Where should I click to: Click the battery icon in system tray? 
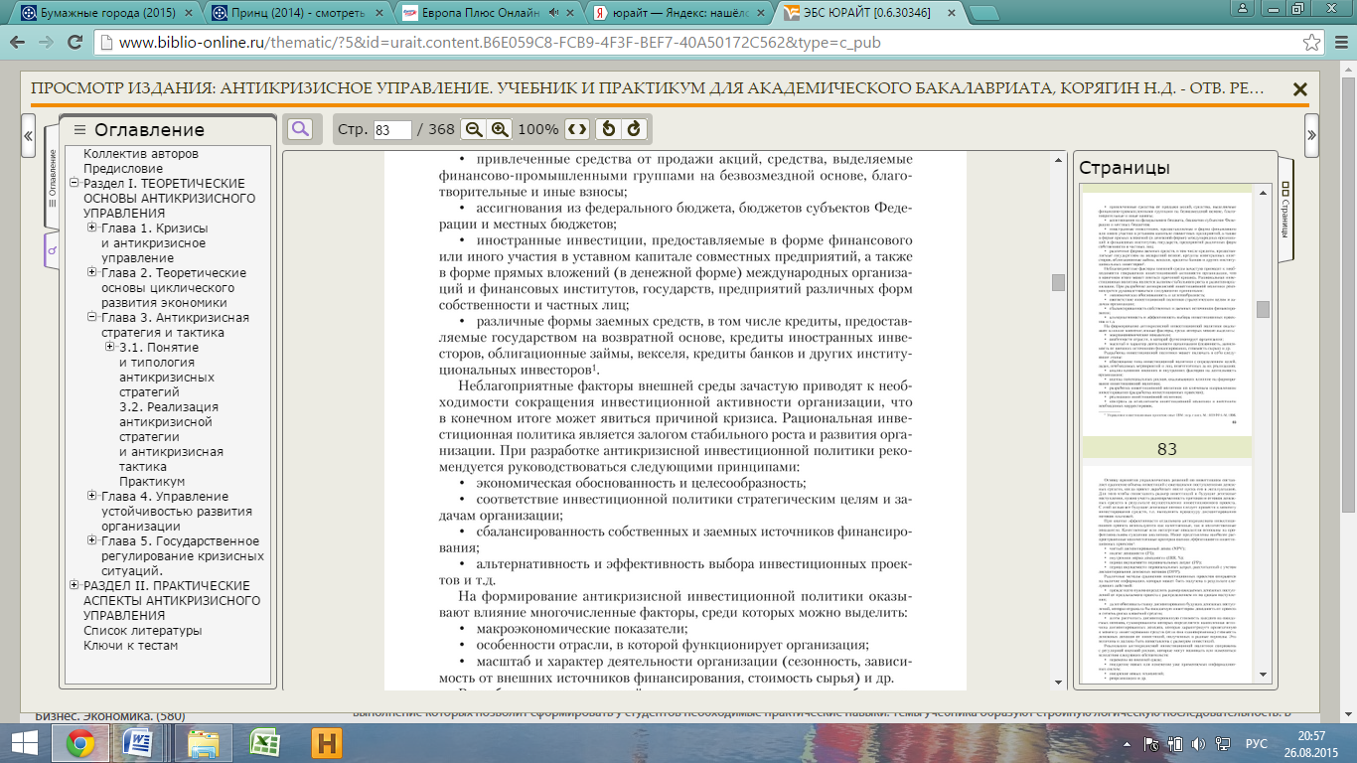tap(1177, 743)
